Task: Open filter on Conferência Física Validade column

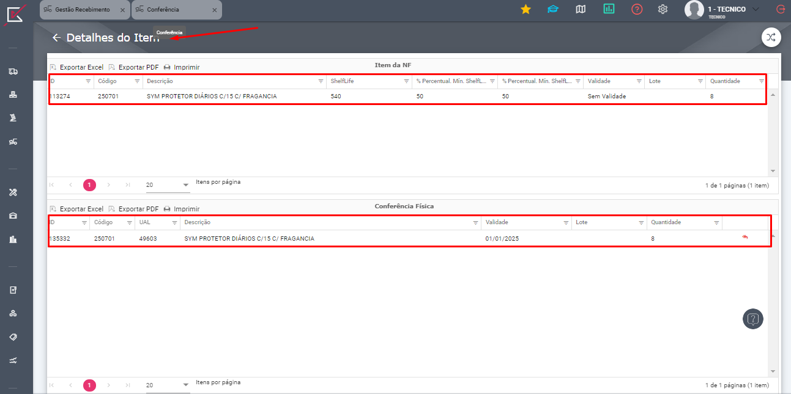Action: [566, 223]
